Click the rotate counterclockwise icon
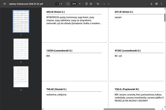 click(91, 4)
